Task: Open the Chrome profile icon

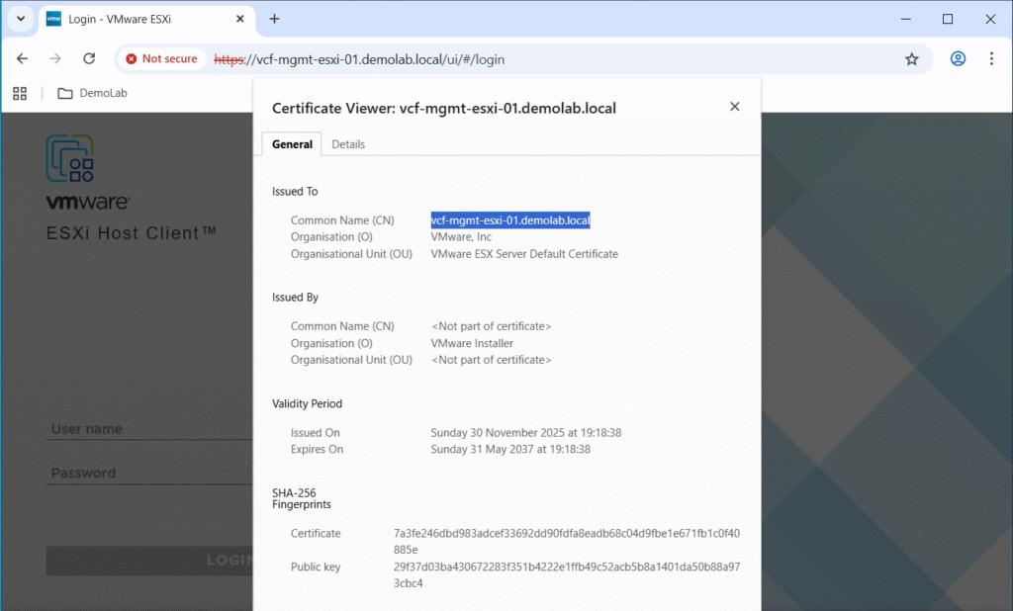Action: coord(958,58)
